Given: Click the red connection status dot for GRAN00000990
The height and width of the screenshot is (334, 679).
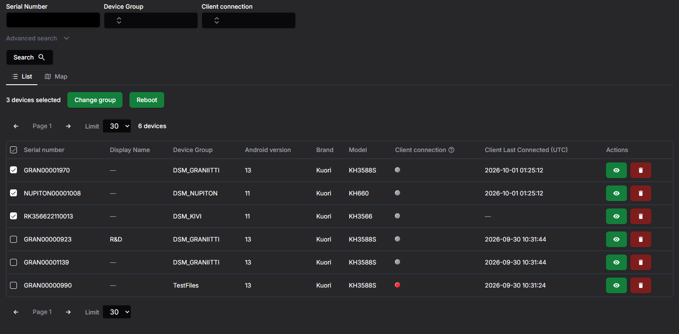Looking at the screenshot, I should pyautogui.click(x=397, y=285).
